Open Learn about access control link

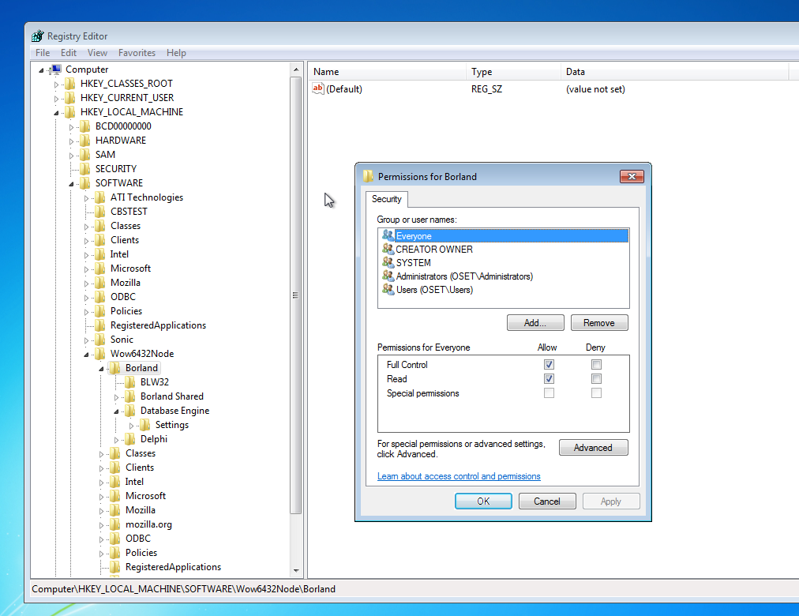(459, 476)
